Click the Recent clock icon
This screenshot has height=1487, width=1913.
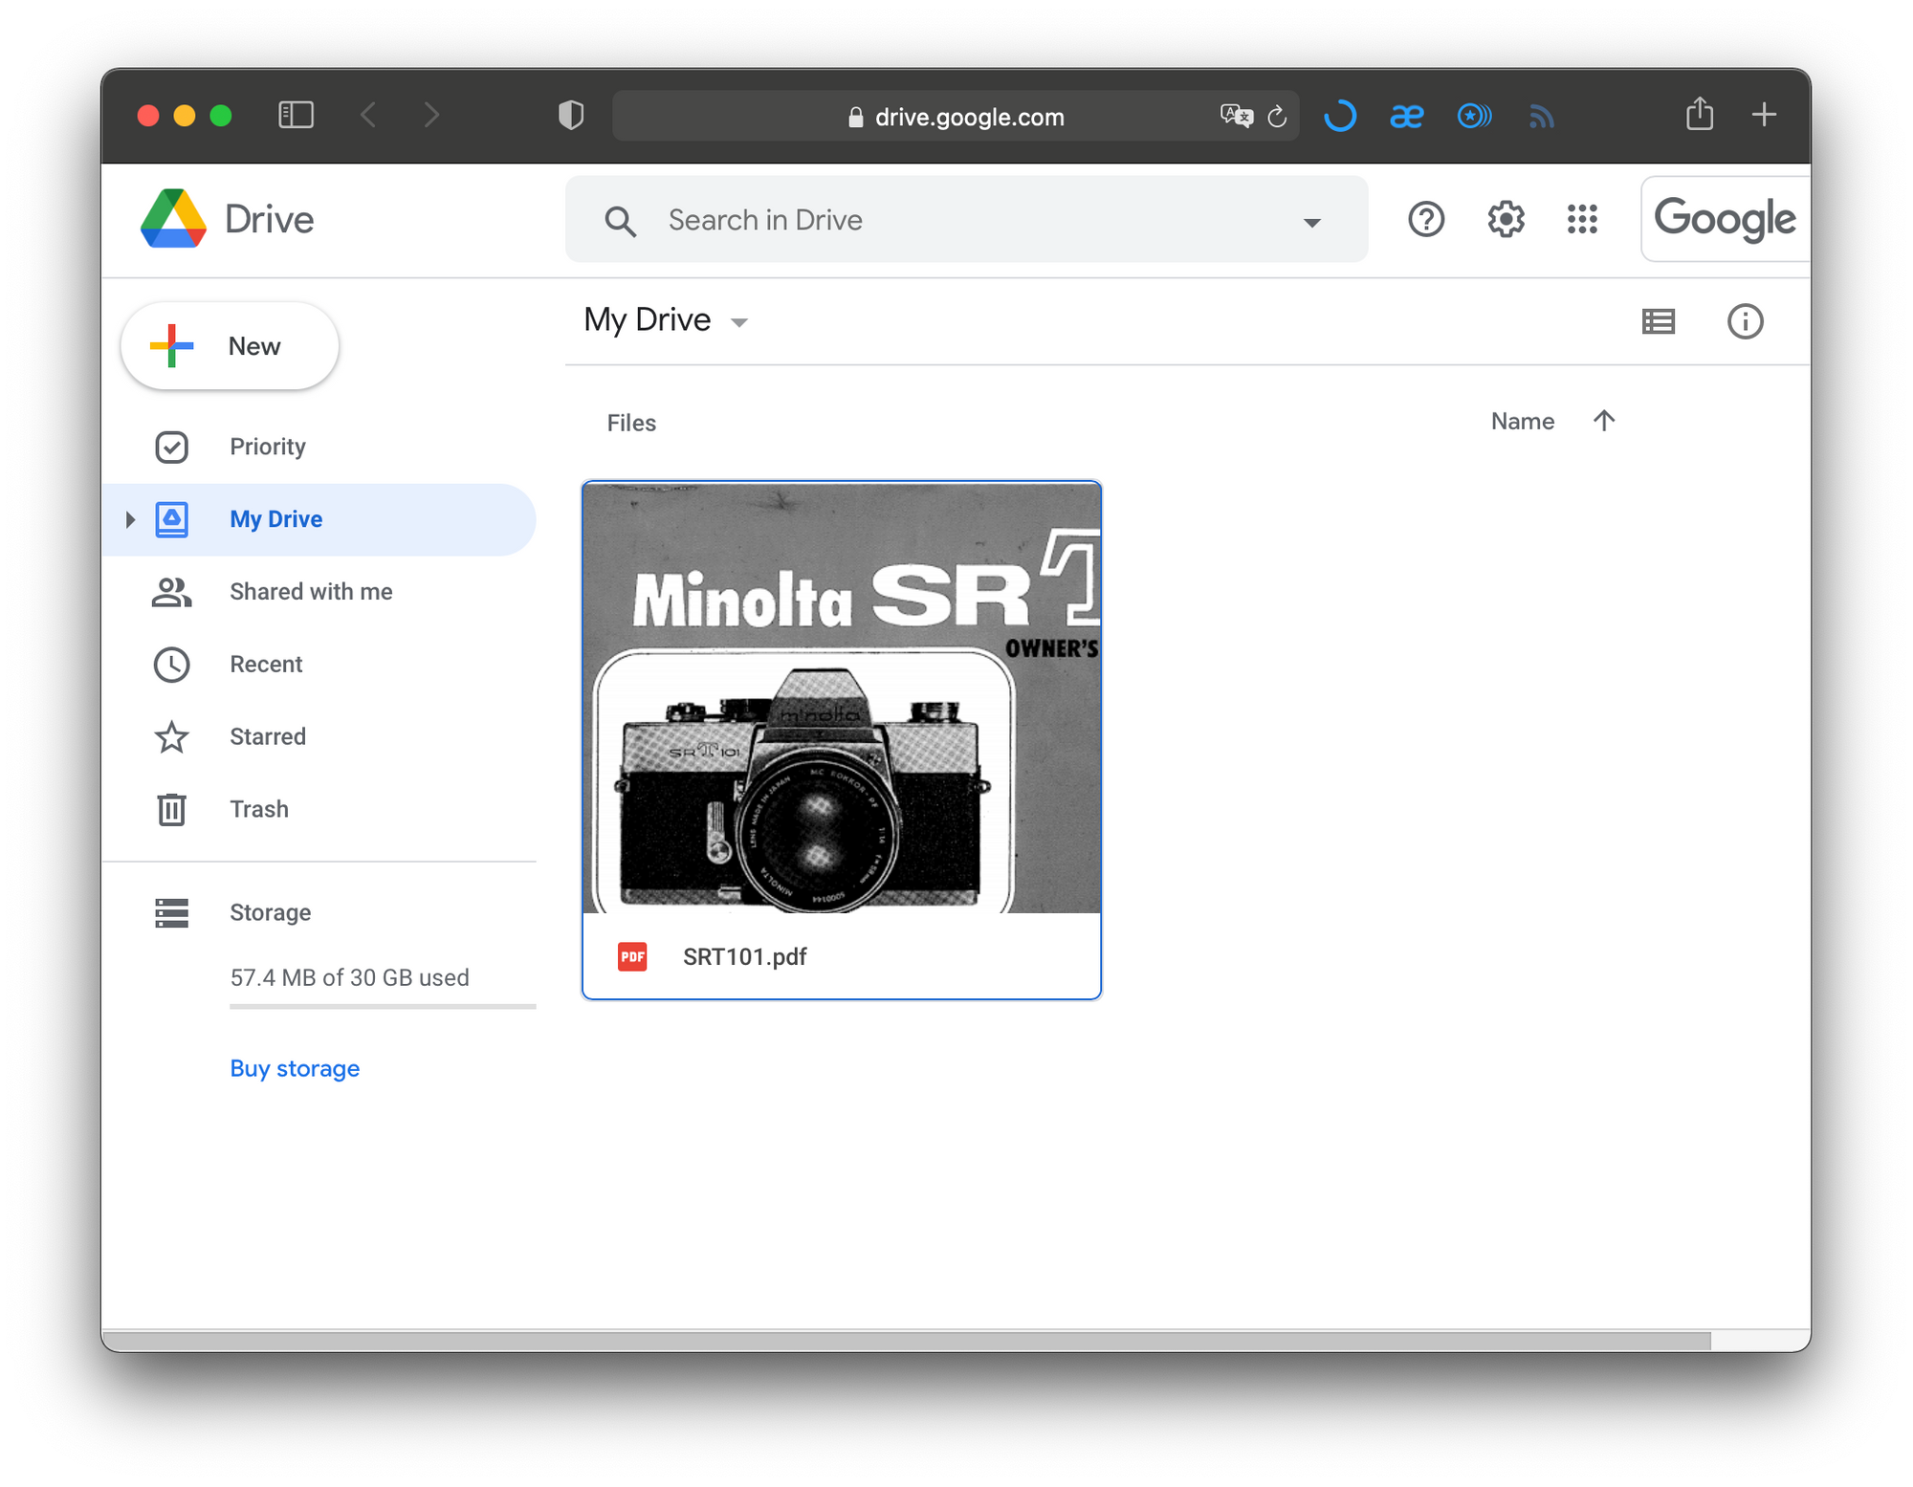click(x=171, y=665)
